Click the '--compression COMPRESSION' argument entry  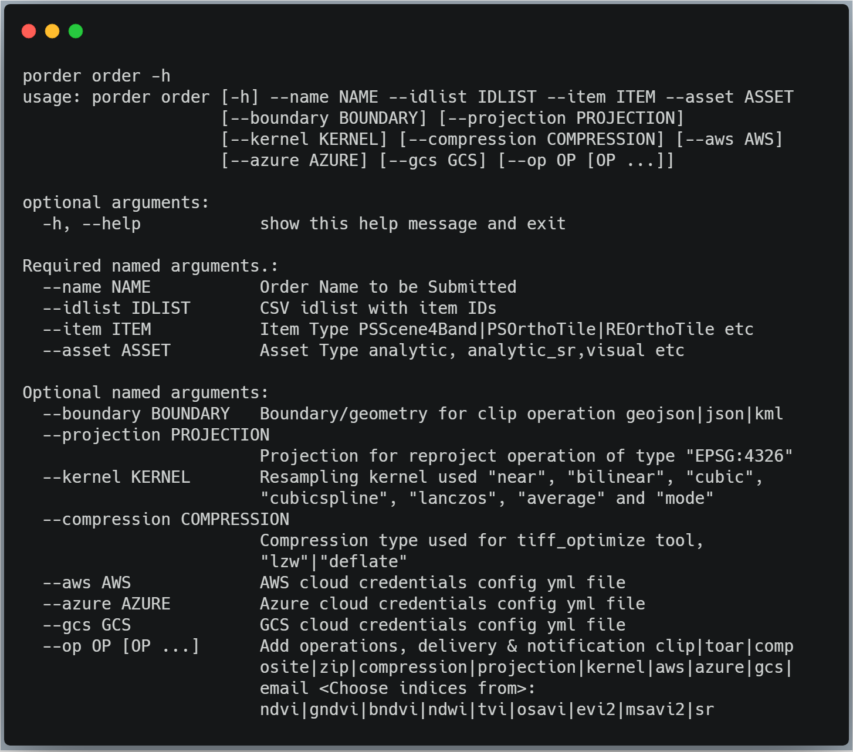(165, 520)
